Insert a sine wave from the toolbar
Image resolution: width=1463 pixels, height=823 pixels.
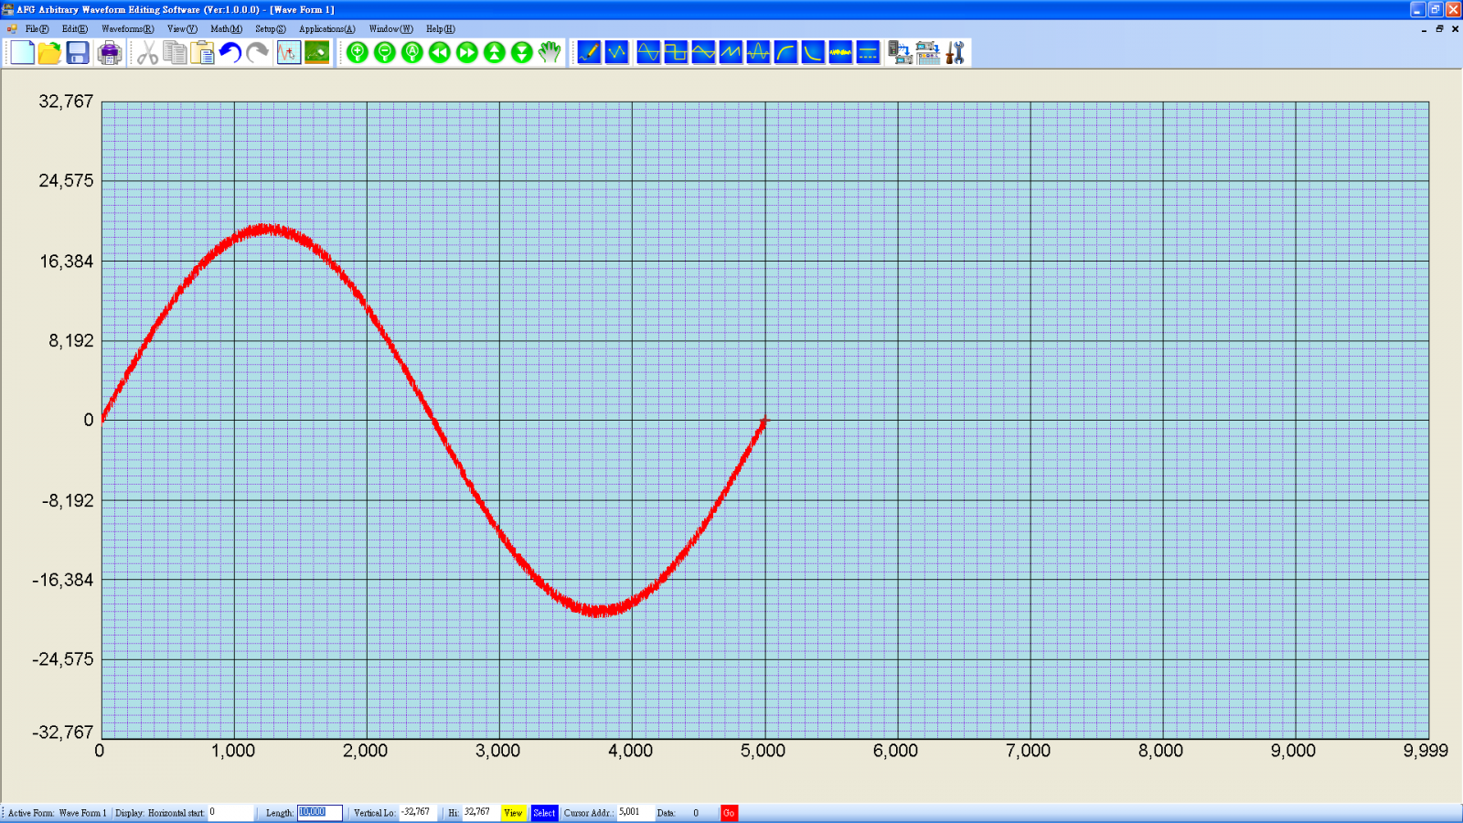point(648,53)
